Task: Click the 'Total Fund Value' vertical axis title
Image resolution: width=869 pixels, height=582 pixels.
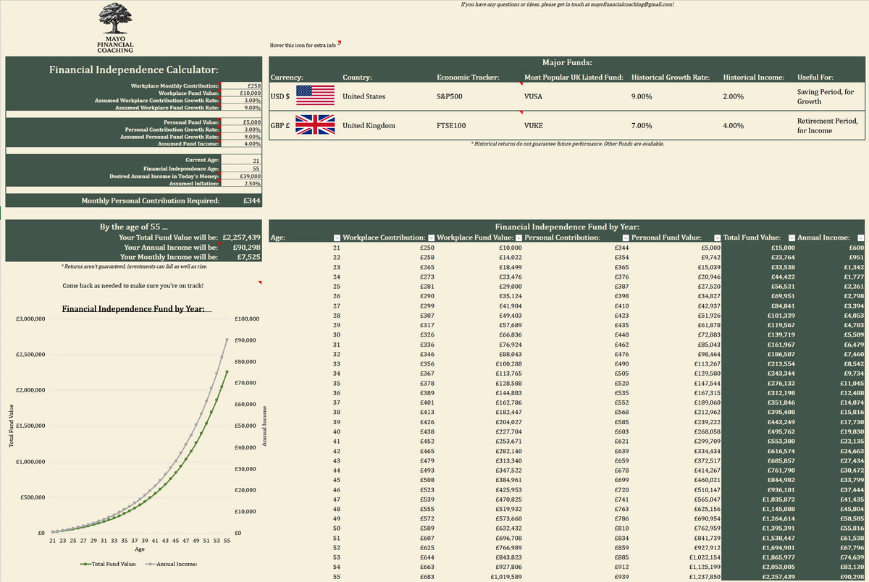Action: tap(12, 425)
